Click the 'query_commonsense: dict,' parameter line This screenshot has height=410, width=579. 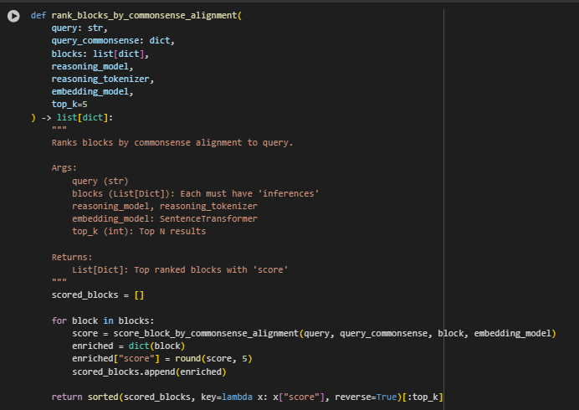point(113,41)
